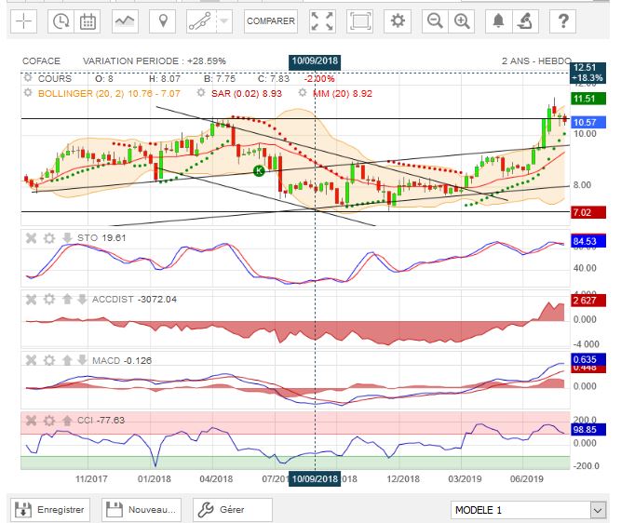The width and height of the screenshot is (621, 523).
Task: Open help with the question mark
Action: 563,21
